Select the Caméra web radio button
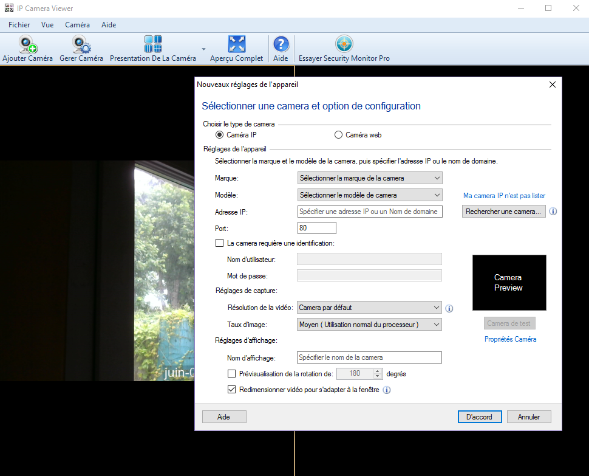Viewport: 589px width, 476px height. (339, 135)
